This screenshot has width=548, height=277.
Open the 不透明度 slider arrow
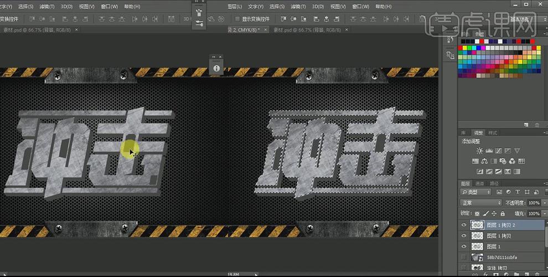tap(544, 203)
